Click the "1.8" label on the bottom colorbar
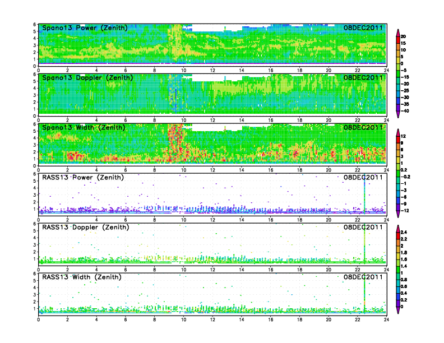This screenshot has width=444, height=343. (x=404, y=253)
